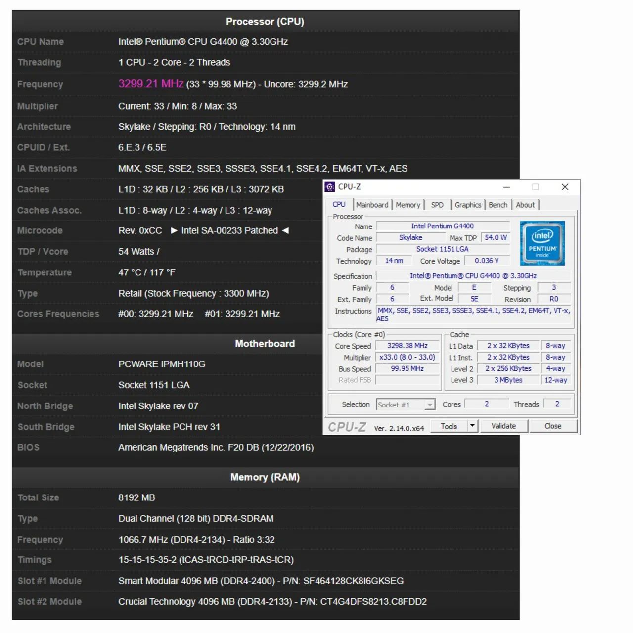
Task: Open the Bench tab
Action: point(498,205)
